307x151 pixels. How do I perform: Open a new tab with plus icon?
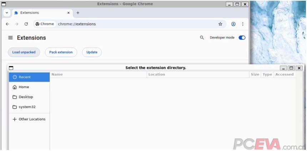point(78,12)
